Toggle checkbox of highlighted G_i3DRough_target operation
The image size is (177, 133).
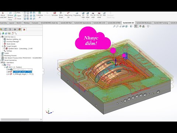(x=9, y=72)
